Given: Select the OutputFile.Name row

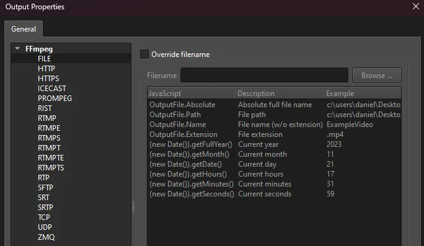Looking at the screenshot, I should tap(274, 125).
